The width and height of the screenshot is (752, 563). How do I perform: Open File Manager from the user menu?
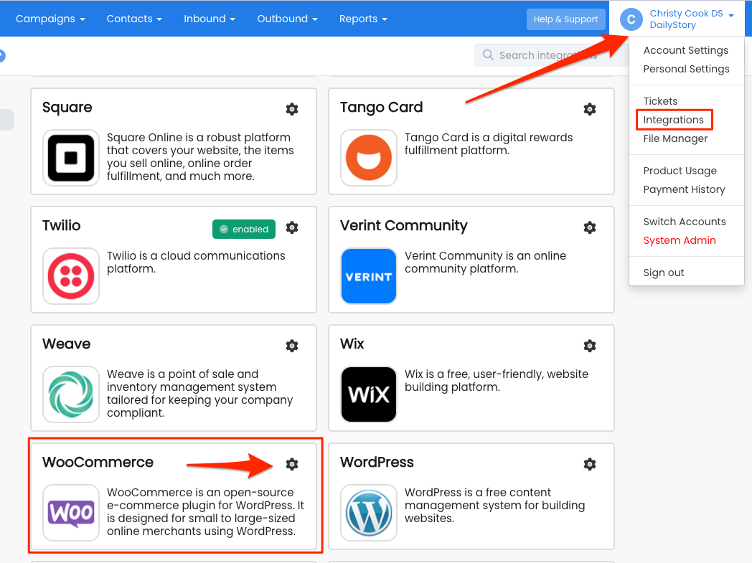(675, 138)
